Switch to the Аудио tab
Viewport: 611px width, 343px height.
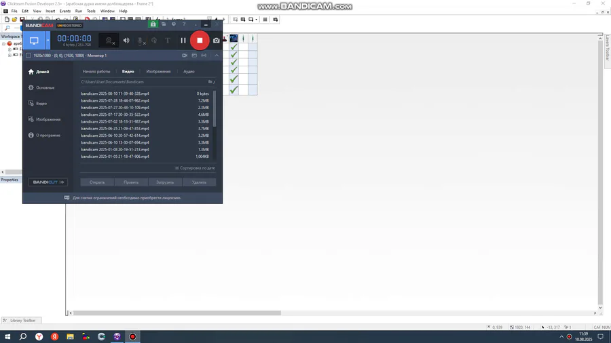[189, 72]
